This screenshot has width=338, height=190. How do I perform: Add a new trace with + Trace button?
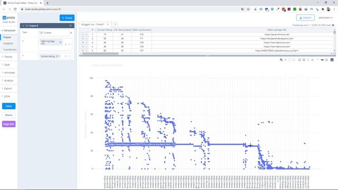[x=67, y=18]
